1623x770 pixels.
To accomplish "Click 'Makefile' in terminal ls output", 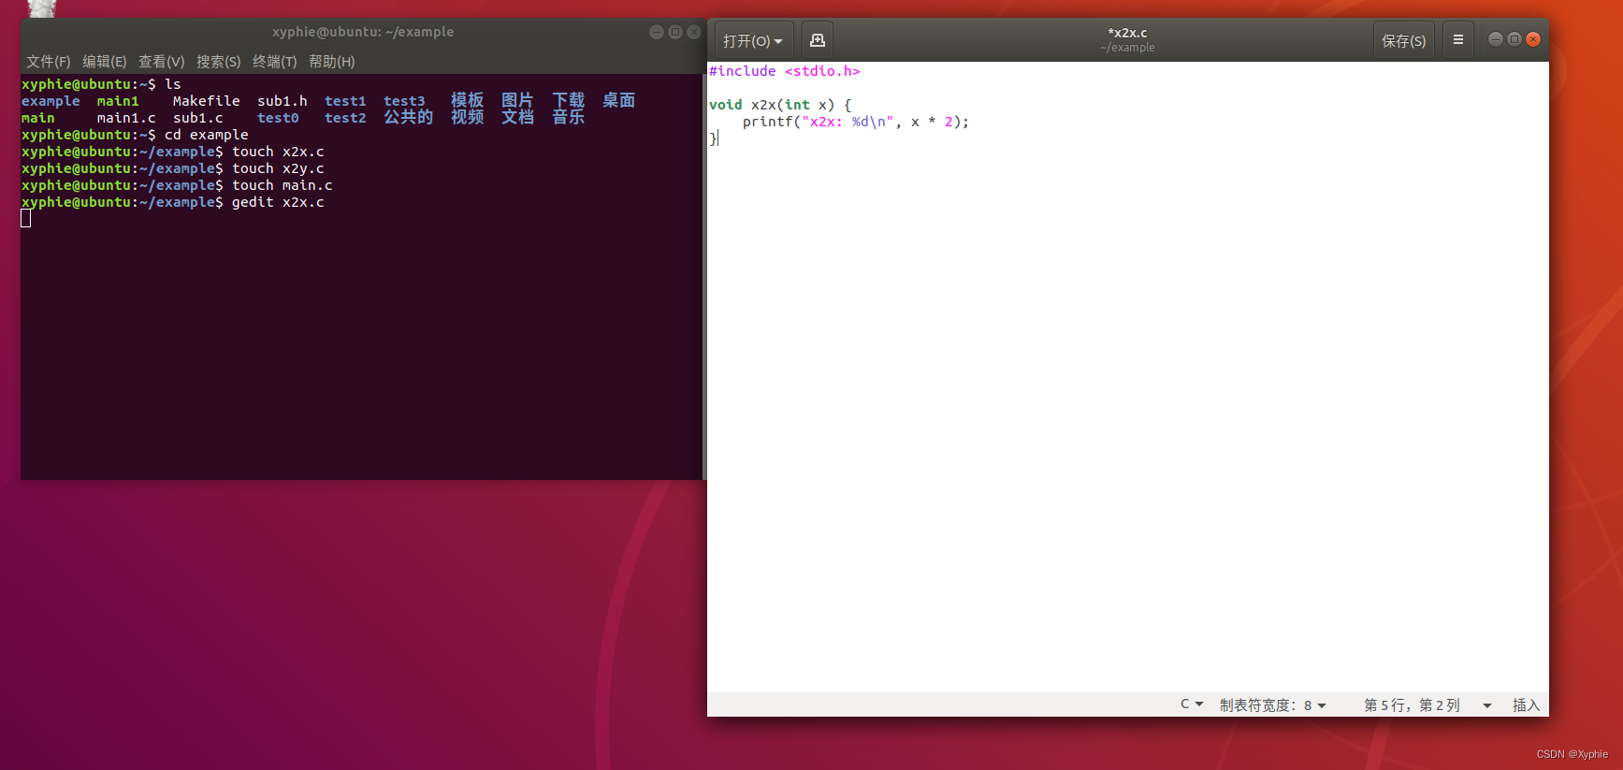I will coord(206,101).
